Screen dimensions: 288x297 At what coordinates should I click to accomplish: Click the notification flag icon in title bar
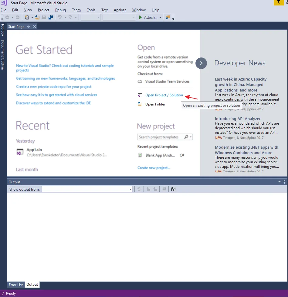(279, 3)
